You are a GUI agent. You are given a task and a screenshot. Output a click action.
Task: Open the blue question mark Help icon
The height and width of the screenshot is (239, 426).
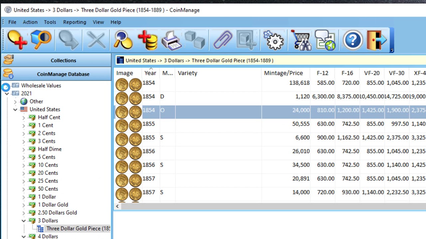(x=353, y=40)
